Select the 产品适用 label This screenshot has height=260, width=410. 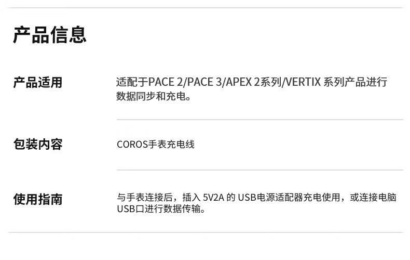coord(37,83)
